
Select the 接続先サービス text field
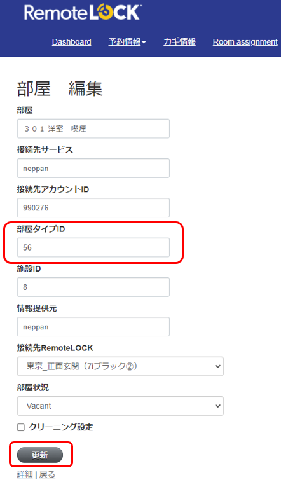[93, 168]
